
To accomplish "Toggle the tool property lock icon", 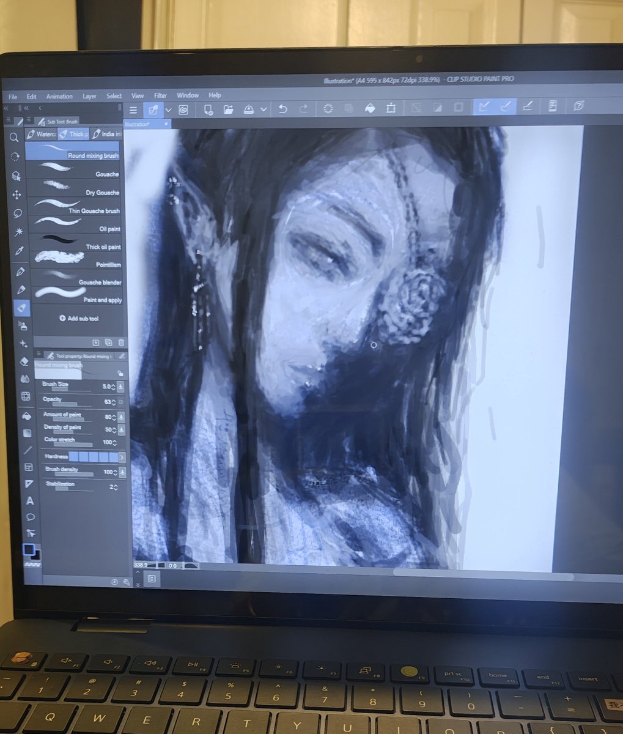I will (x=120, y=373).
